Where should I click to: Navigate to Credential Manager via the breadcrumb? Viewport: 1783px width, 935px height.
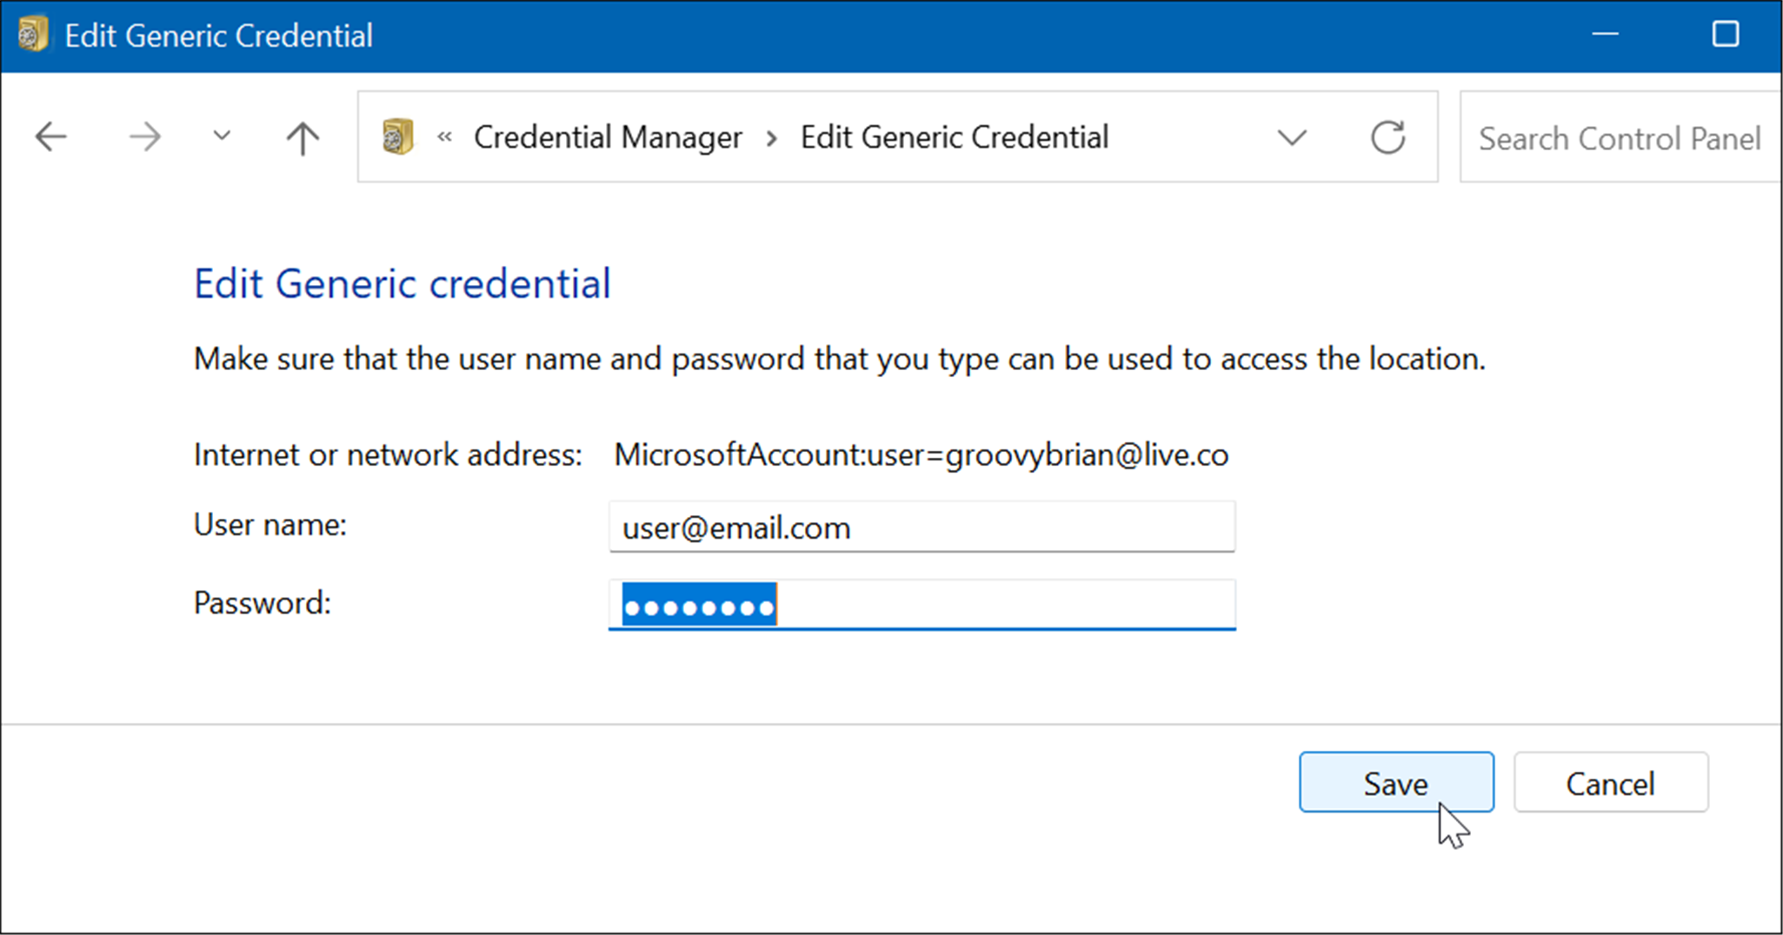609,136
